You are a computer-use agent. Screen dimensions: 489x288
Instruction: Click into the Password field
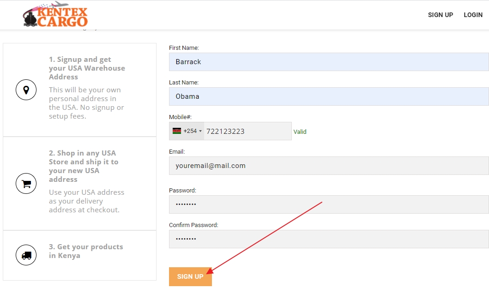pyautogui.click(x=328, y=204)
